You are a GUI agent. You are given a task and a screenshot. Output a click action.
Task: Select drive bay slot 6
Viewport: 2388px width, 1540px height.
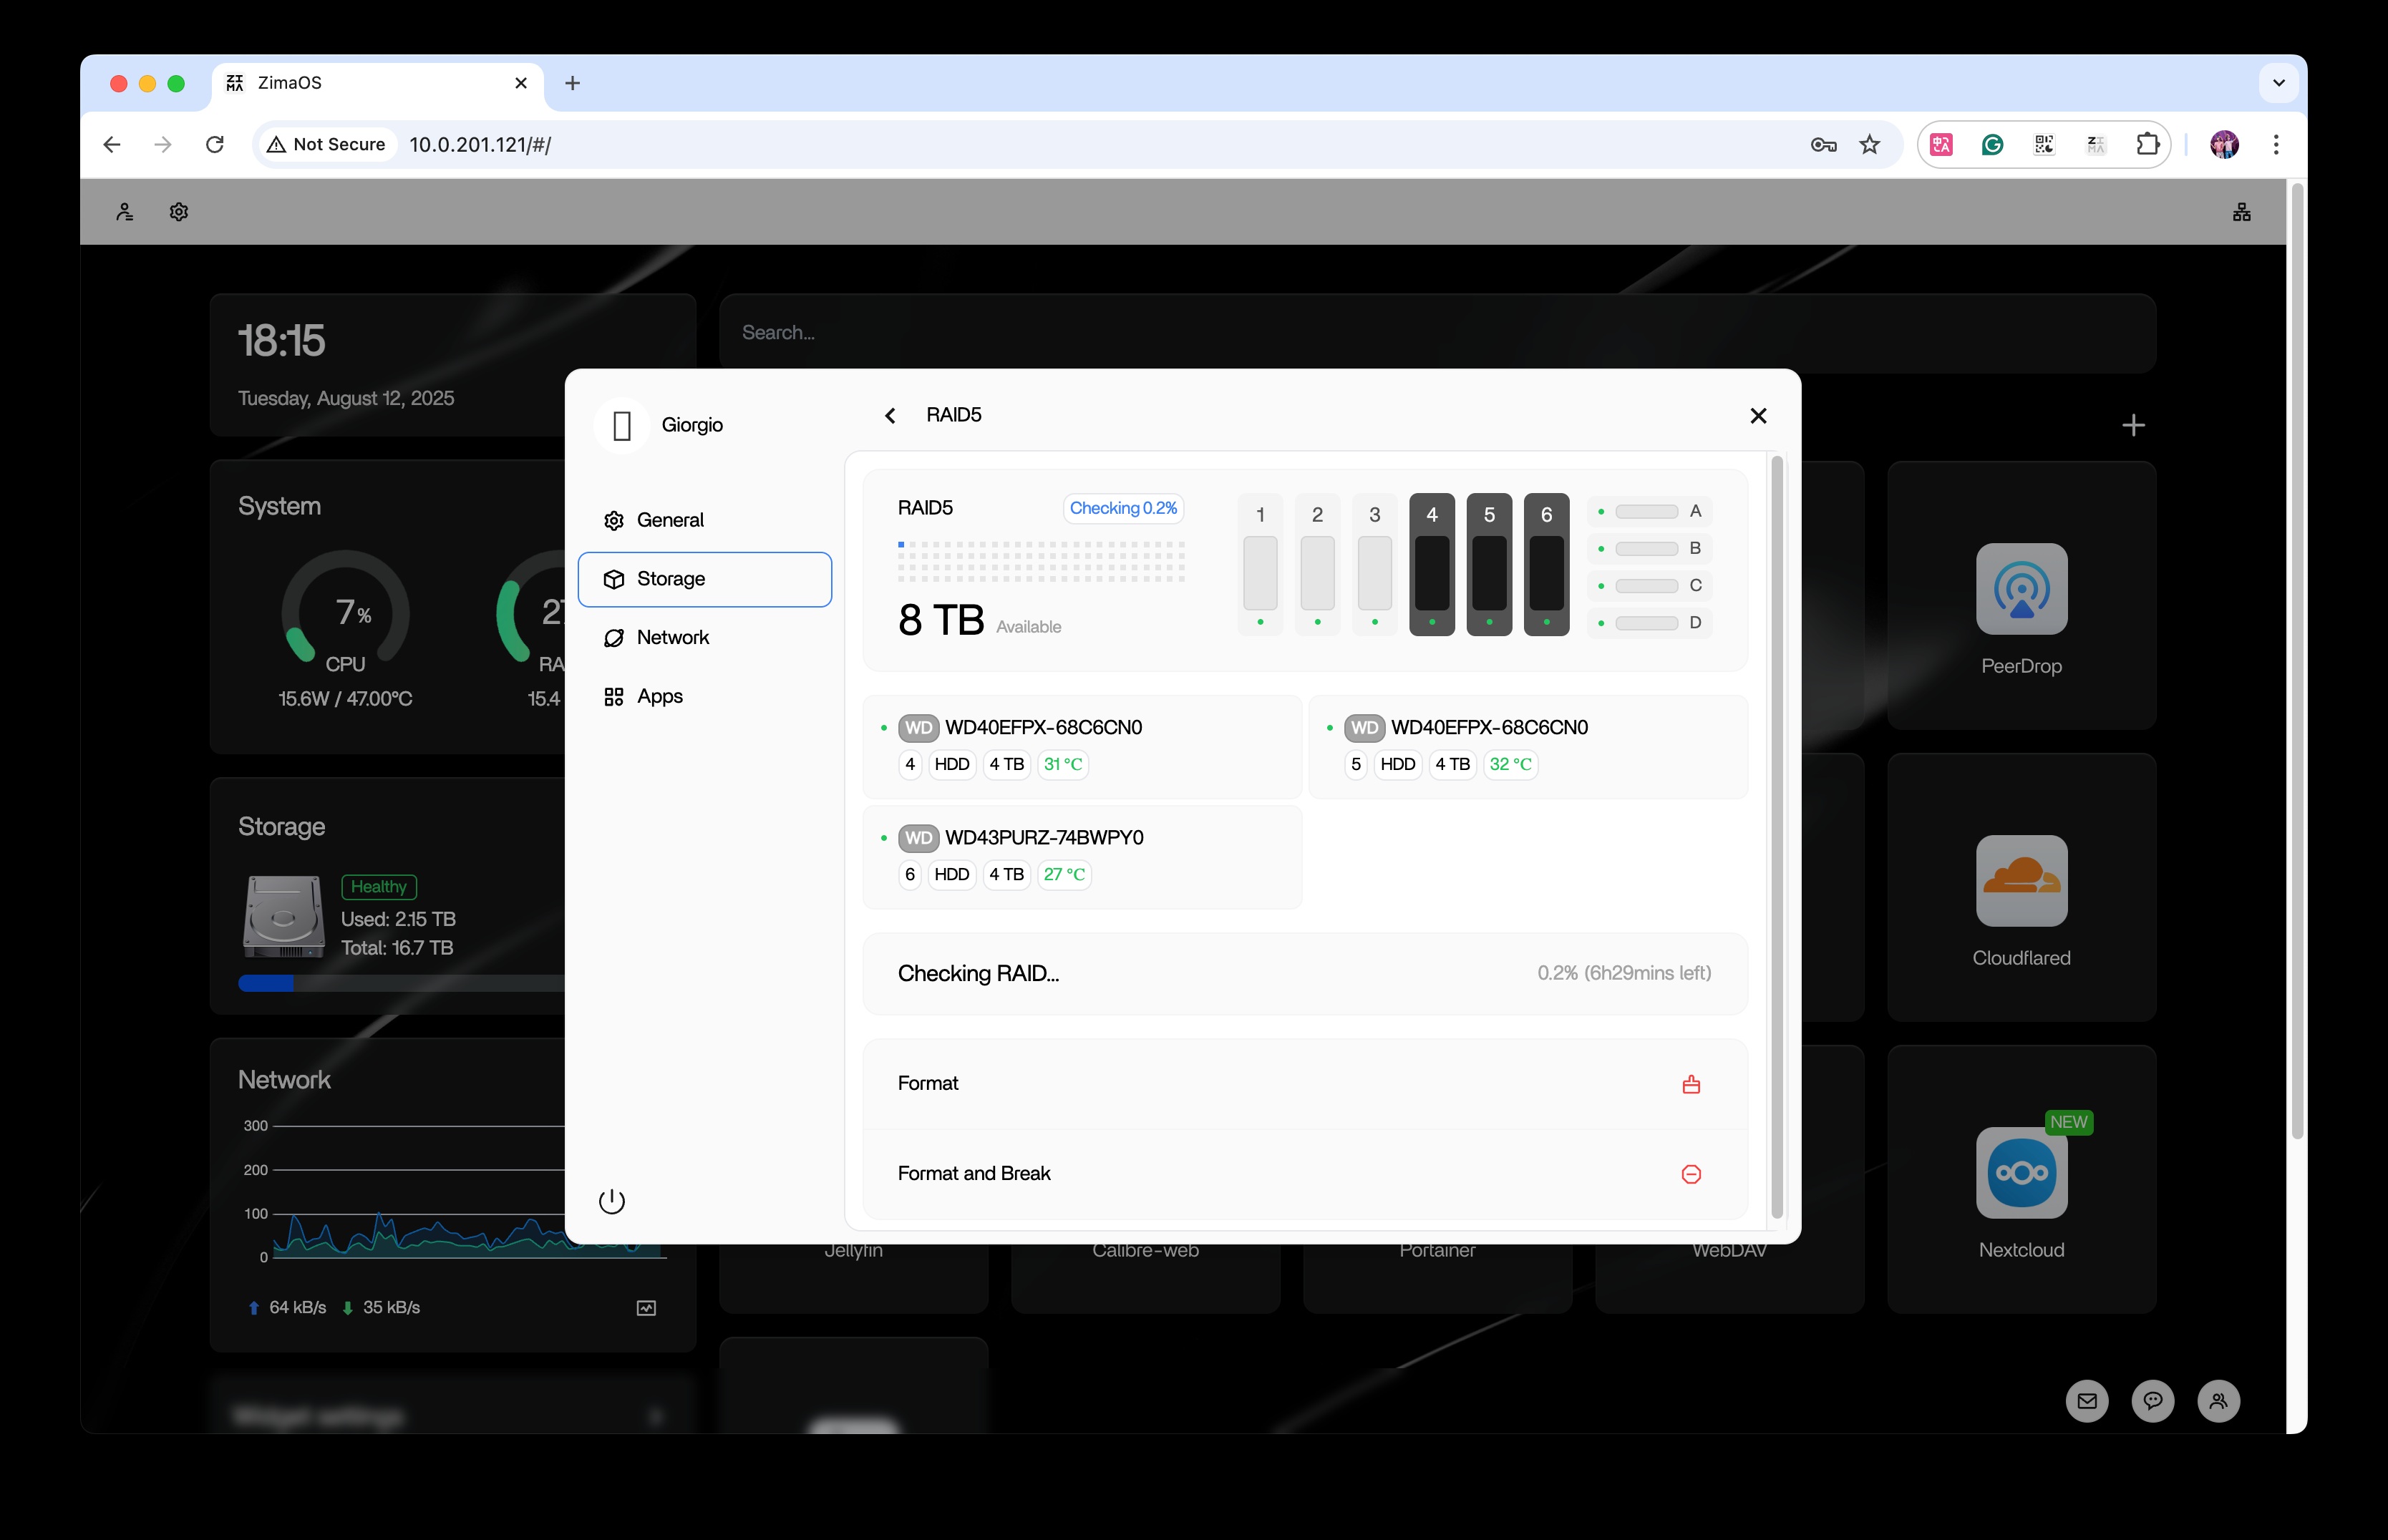click(1546, 565)
